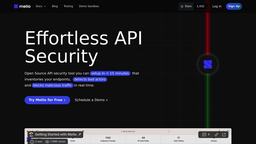Click the star icon in the Stars button

point(182,6)
